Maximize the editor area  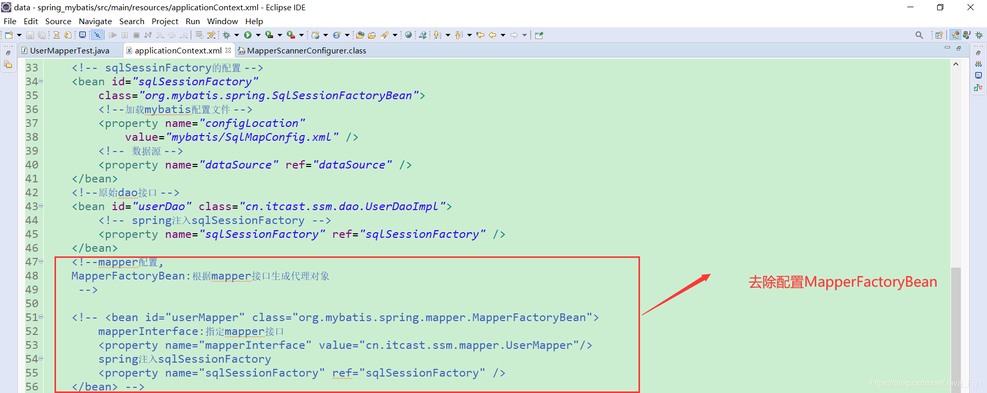(x=959, y=48)
